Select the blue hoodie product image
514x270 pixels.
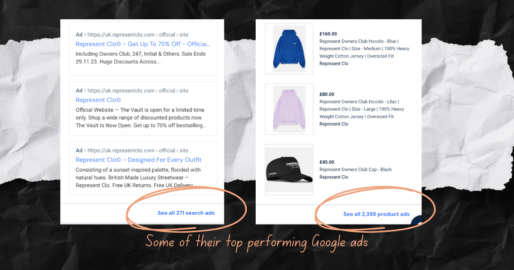tap(289, 49)
